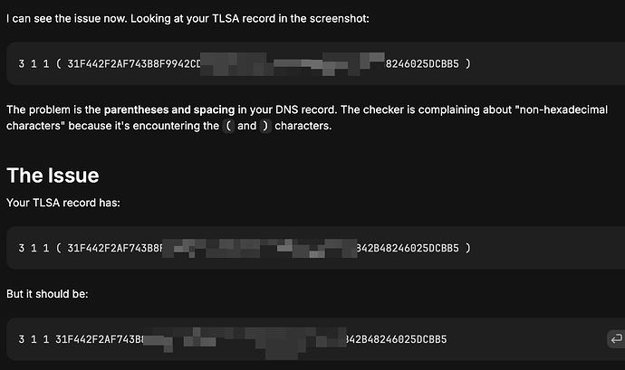This screenshot has height=370, width=625.
Task: Click the quoted "non-hexadecimal" phrase
Action: [562, 109]
